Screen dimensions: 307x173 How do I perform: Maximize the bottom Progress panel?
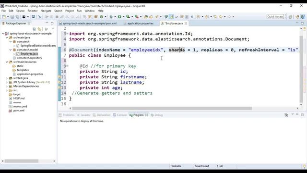(x=302, y=115)
